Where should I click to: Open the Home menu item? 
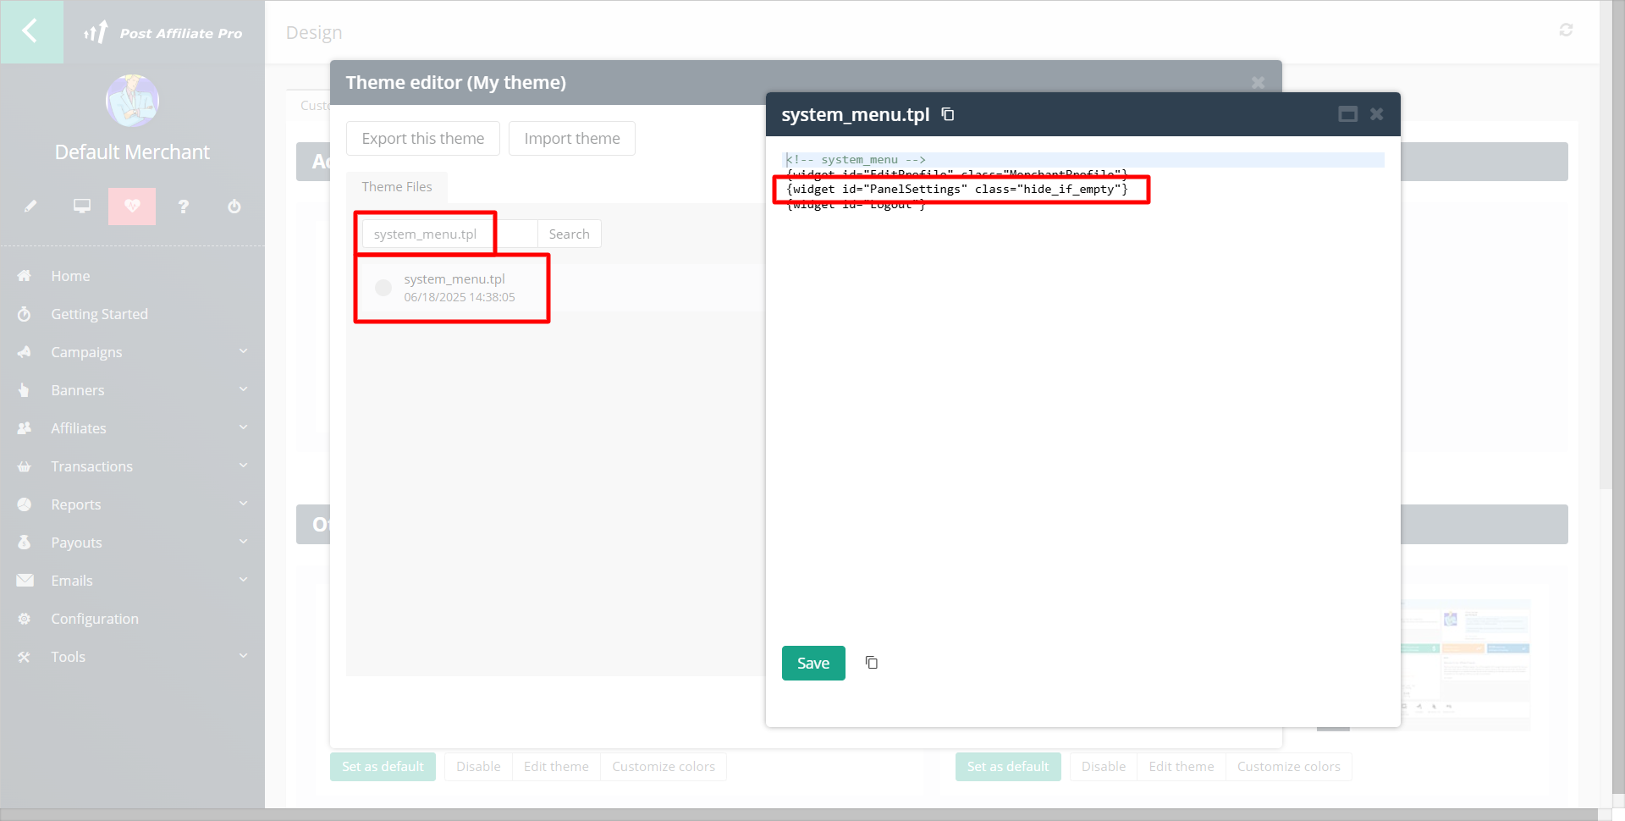pyautogui.click(x=132, y=276)
